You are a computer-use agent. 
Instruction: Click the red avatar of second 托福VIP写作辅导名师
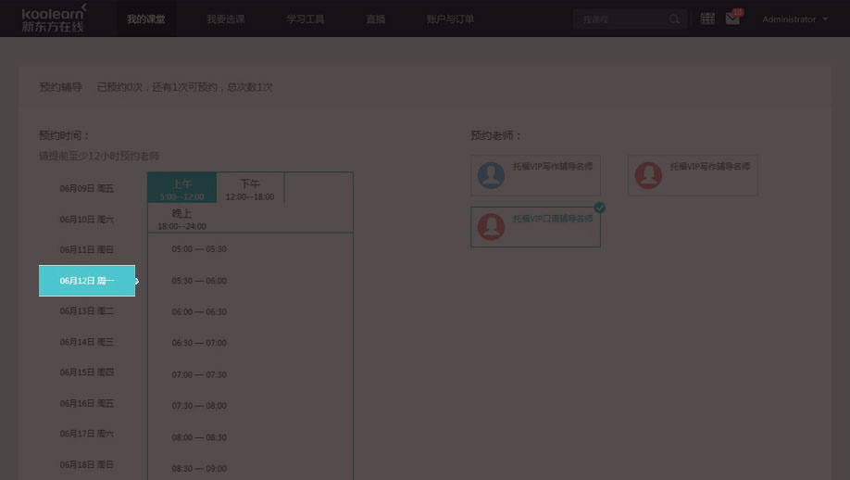(648, 175)
